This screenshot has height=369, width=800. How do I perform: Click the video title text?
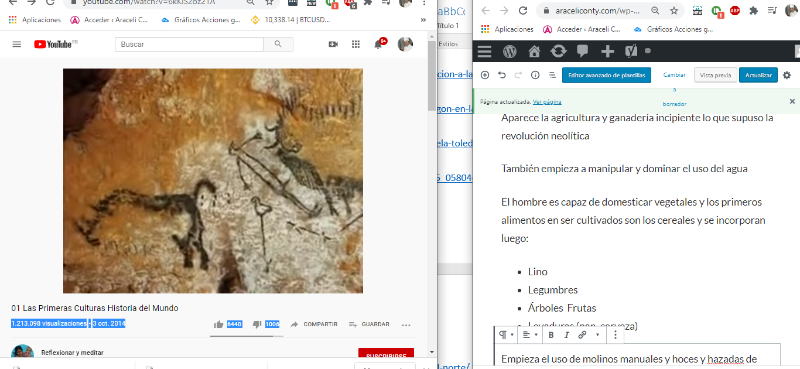(95, 308)
